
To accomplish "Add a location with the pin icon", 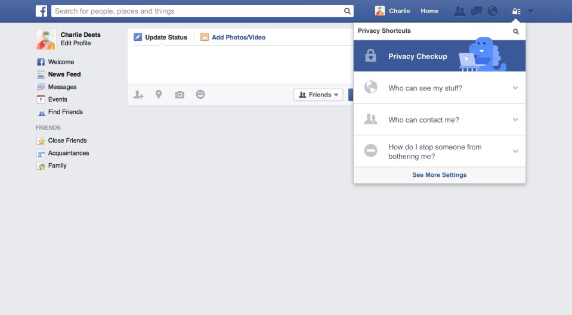I will 159,95.
